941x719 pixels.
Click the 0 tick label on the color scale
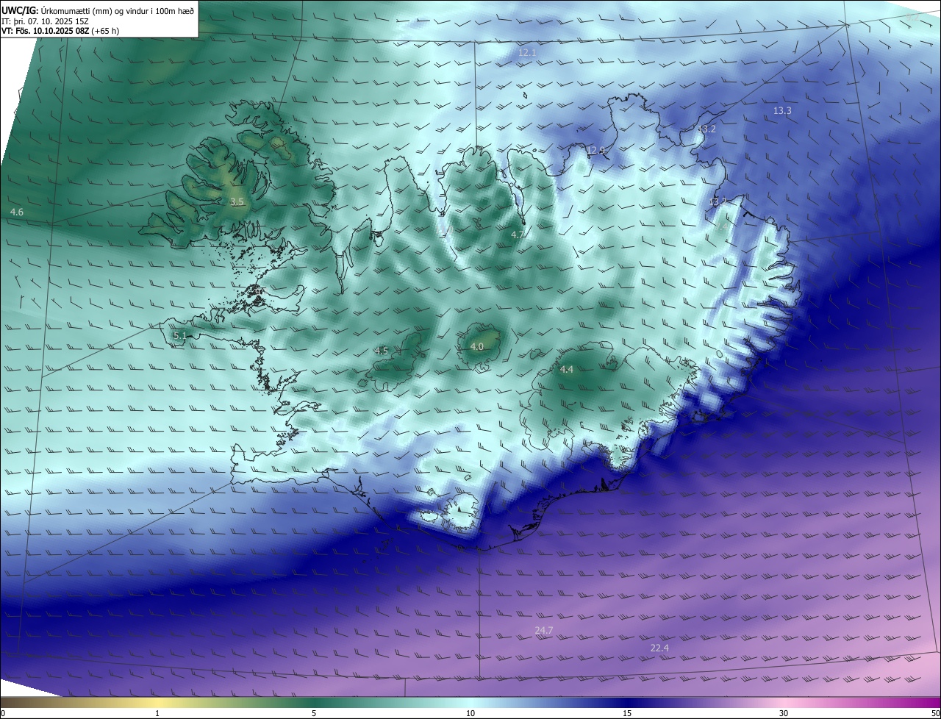[x=3, y=713]
